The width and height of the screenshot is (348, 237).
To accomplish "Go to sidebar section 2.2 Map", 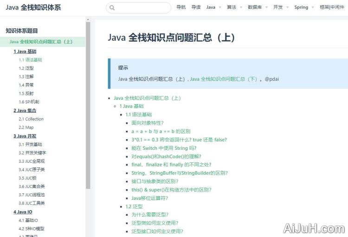I will coord(26,128).
